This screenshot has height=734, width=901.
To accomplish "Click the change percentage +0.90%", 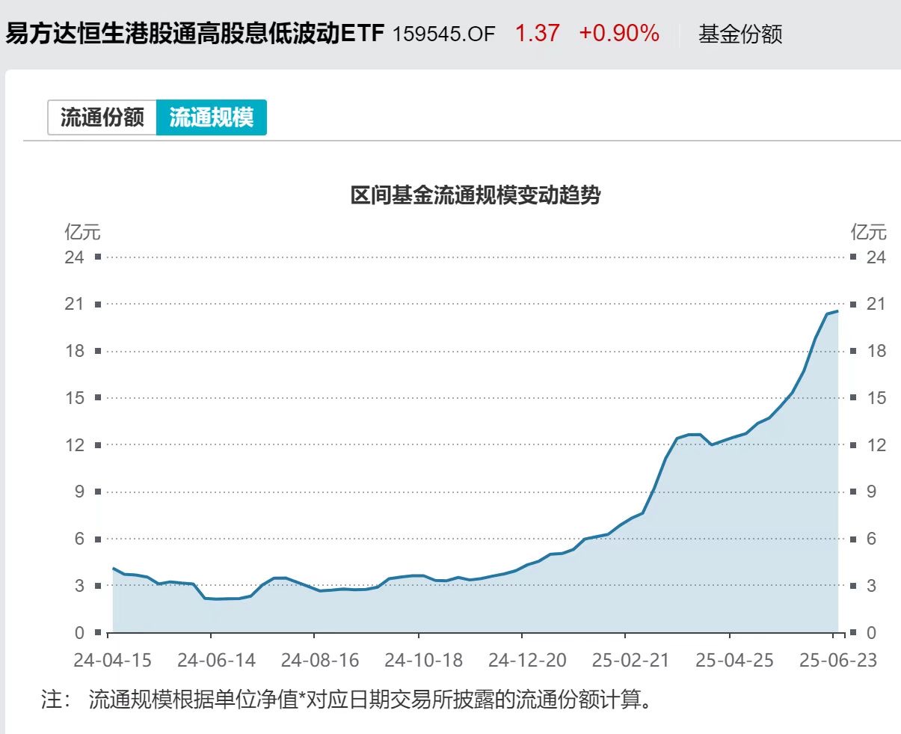I will click(619, 34).
